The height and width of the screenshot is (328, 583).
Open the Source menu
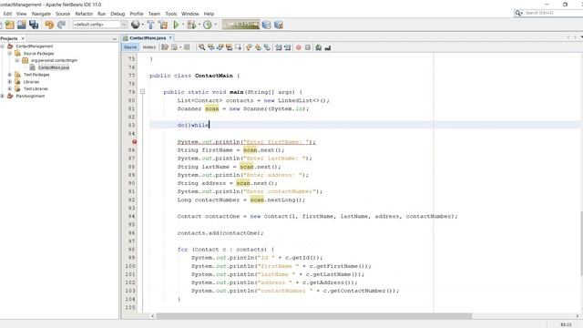coord(63,14)
